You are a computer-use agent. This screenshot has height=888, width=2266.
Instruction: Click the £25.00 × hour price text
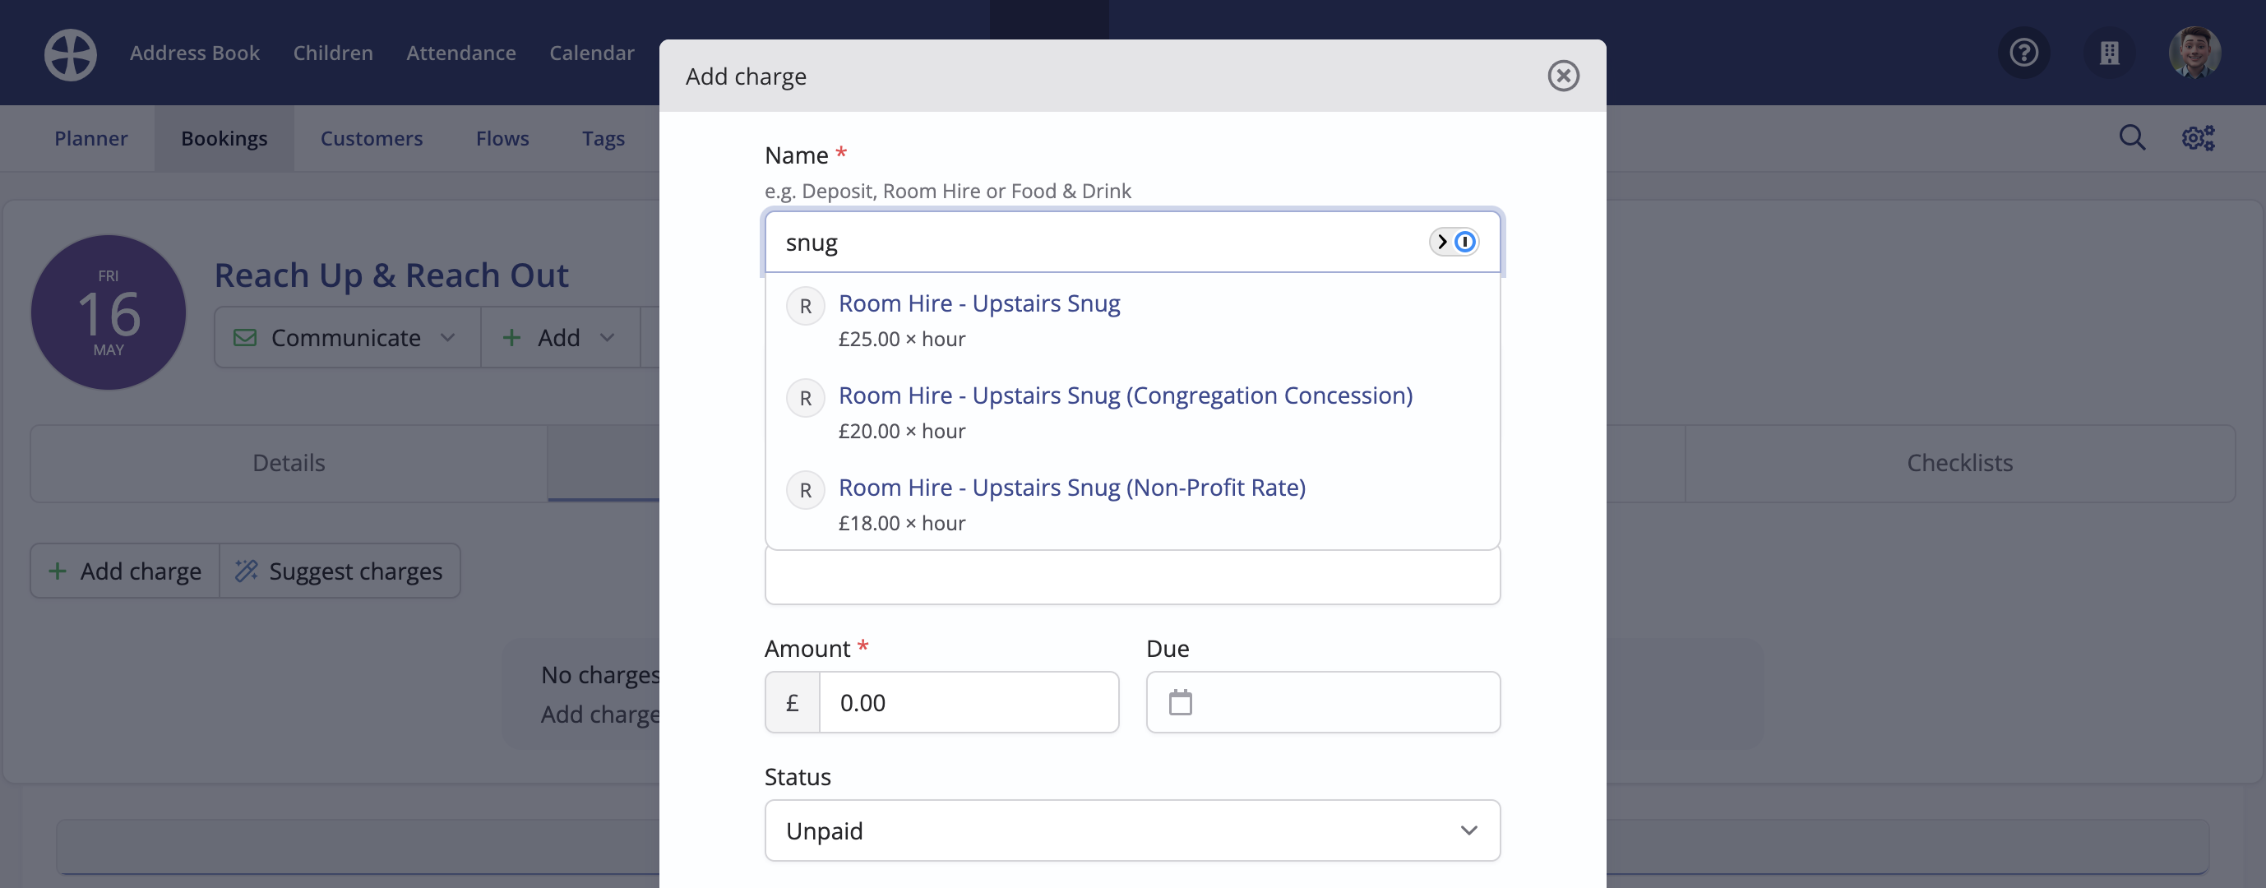point(902,339)
